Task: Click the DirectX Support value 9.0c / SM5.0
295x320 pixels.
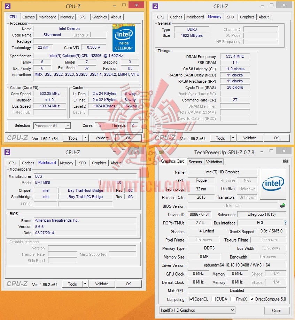Action: [x=271, y=231]
